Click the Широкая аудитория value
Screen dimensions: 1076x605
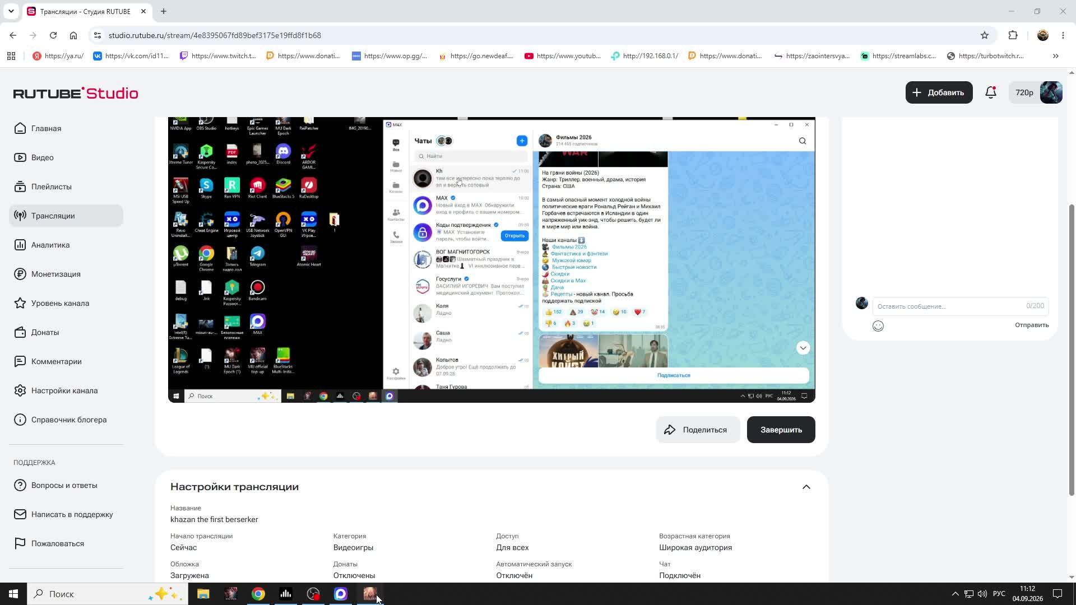point(695,547)
